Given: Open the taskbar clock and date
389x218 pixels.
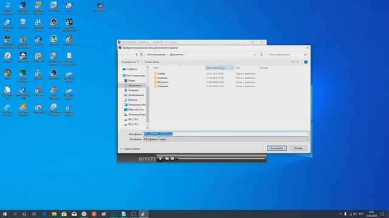Looking at the screenshot, I should click(371, 214).
